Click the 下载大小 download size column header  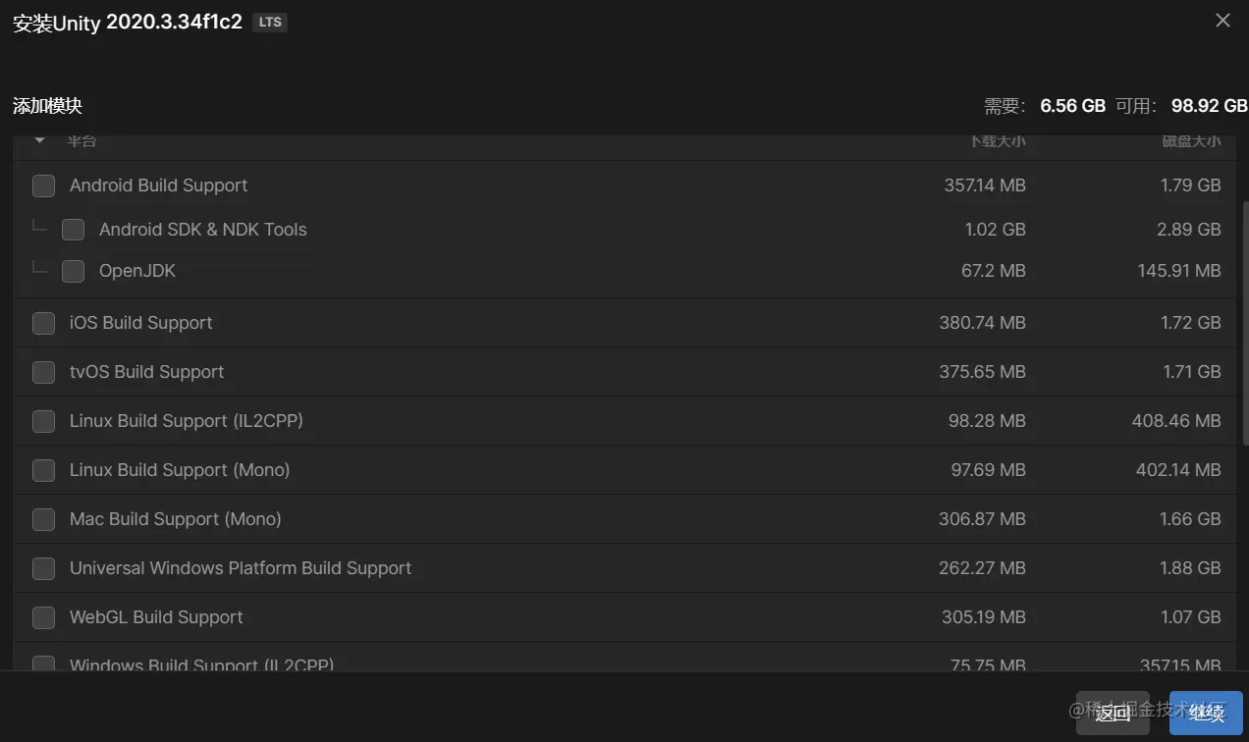(997, 141)
